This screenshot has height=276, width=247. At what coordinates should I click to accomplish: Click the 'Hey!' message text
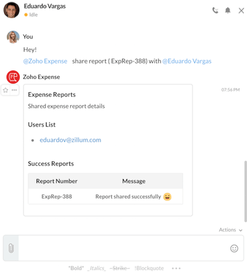coord(30,50)
